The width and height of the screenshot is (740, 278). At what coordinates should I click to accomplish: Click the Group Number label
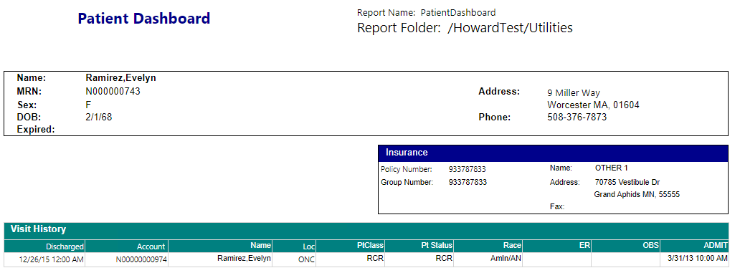pyautogui.click(x=407, y=182)
